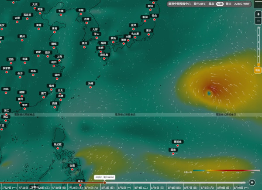Screen dimensions: 262x190
Task: Click the 花蓮 city label
Action: [61, 96]
